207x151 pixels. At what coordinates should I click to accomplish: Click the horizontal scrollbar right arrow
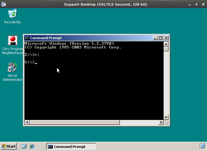click(x=161, y=122)
